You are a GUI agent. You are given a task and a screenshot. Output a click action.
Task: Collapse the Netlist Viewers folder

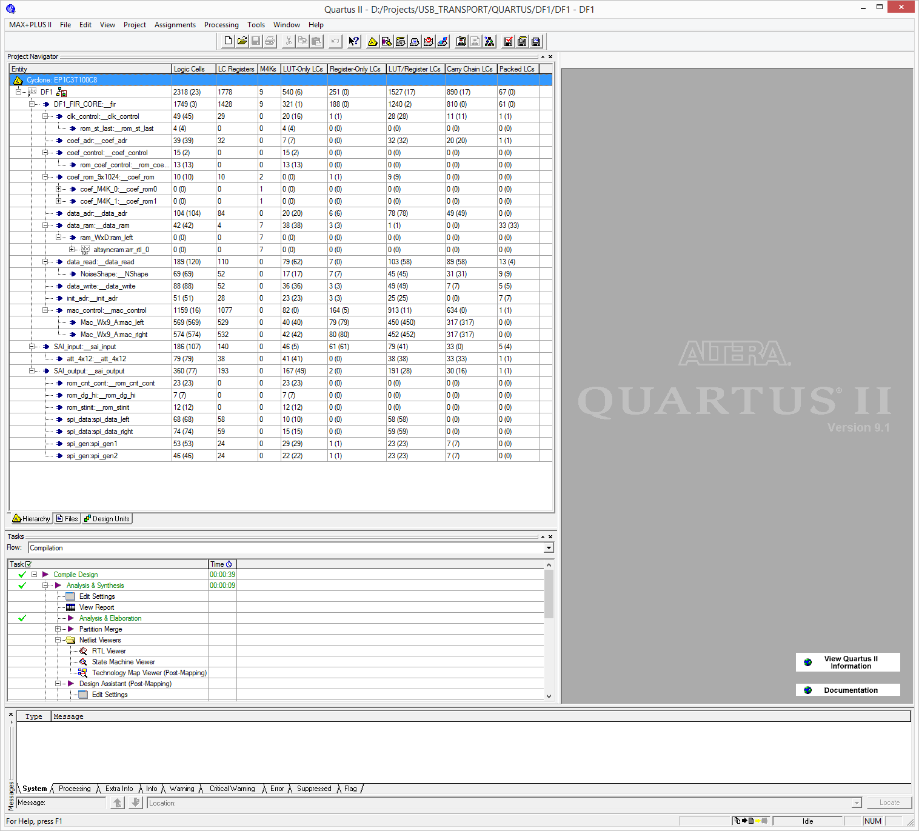(58, 639)
